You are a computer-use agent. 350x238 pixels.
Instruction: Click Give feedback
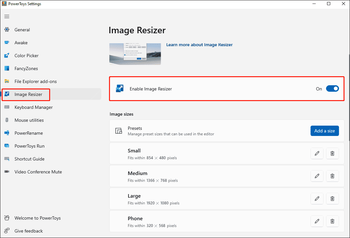(28, 231)
